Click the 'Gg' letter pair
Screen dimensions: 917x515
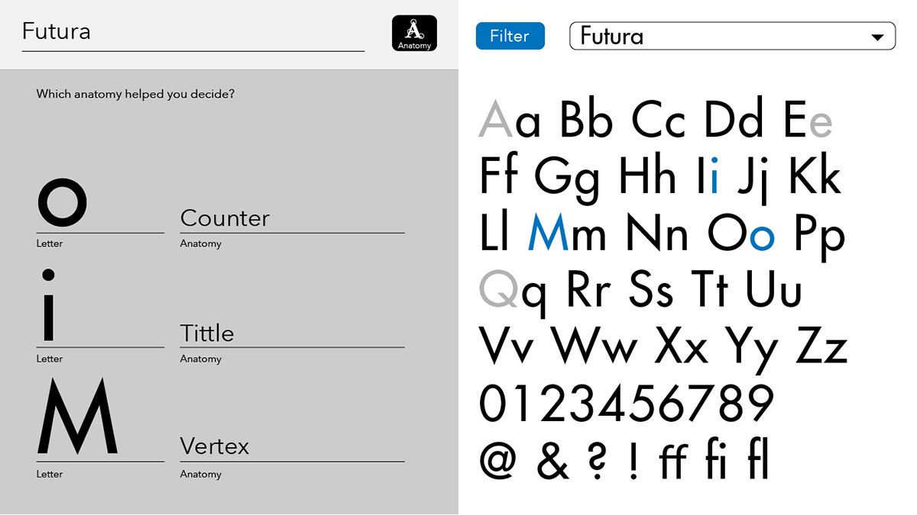point(566,181)
